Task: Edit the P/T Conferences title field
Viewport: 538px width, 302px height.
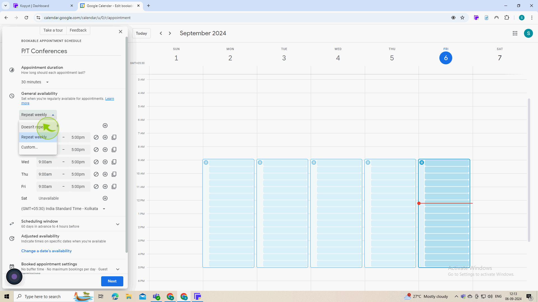Action: tap(71, 51)
